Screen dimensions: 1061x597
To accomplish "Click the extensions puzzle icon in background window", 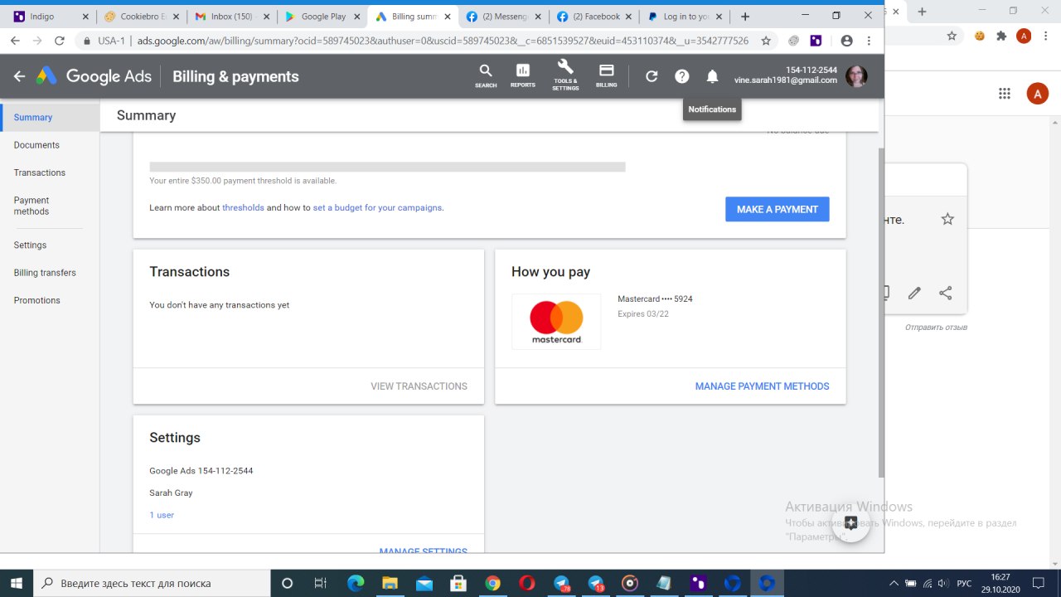I will [x=1001, y=36].
